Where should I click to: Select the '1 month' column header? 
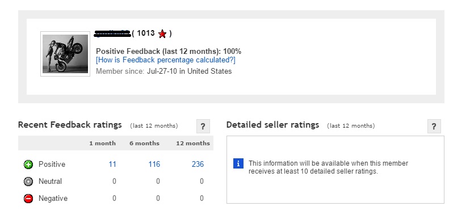pos(103,143)
